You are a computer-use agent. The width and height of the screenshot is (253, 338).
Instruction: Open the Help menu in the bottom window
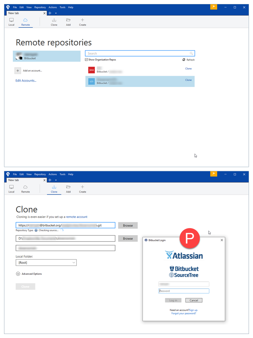point(71,174)
